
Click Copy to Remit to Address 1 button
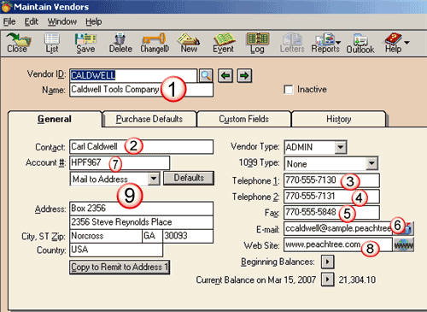click(120, 267)
